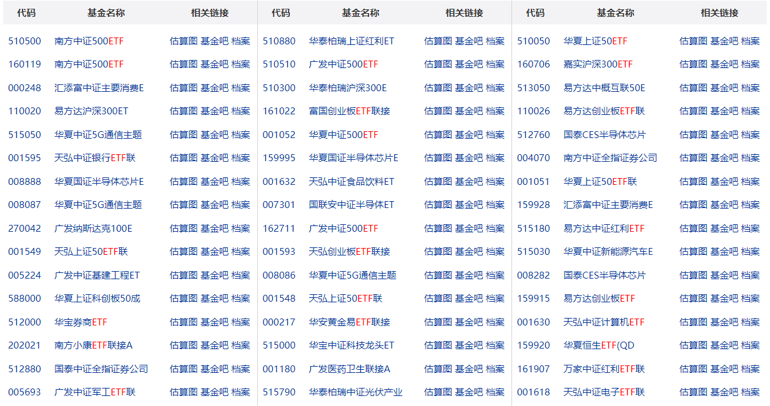770x406 pixels.
Task: Open fund code 162711 link
Action: pyautogui.click(x=279, y=229)
